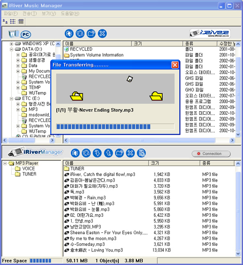243x265 pixels.
Task: Click player pane refresh round button
Action: [x=86, y=153]
